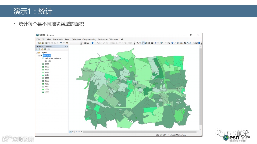
Task: Click the Zoom In tool
Action: pos(137,43)
